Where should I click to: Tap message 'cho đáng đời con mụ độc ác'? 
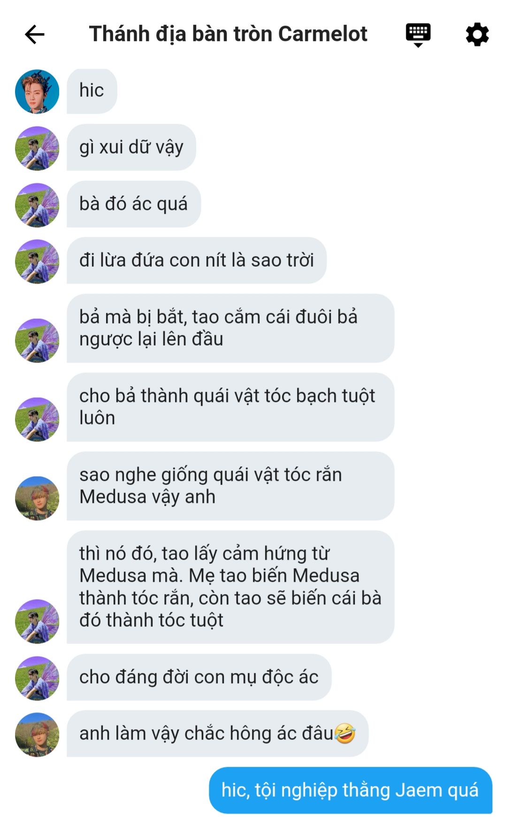[199, 678]
